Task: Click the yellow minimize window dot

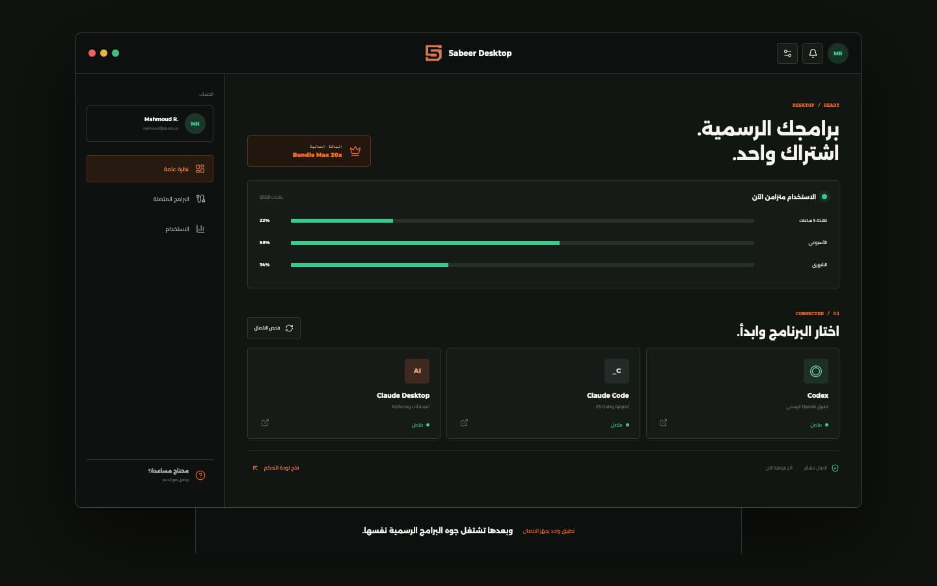Action: point(103,53)
